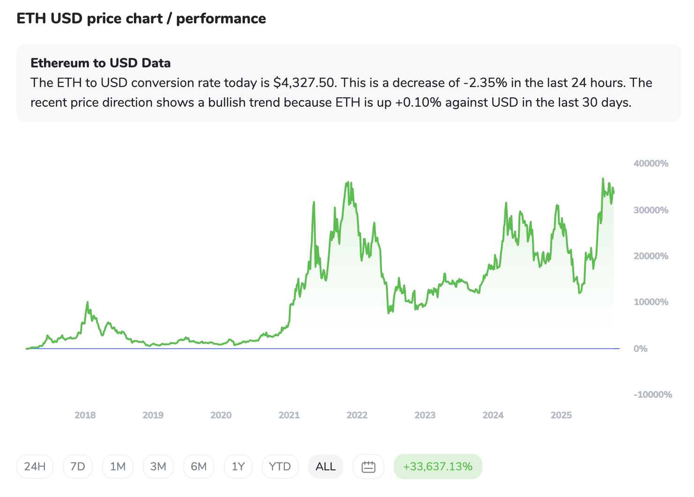
Task: Choose the 1Y chart period
Action: tap(238, 467)
